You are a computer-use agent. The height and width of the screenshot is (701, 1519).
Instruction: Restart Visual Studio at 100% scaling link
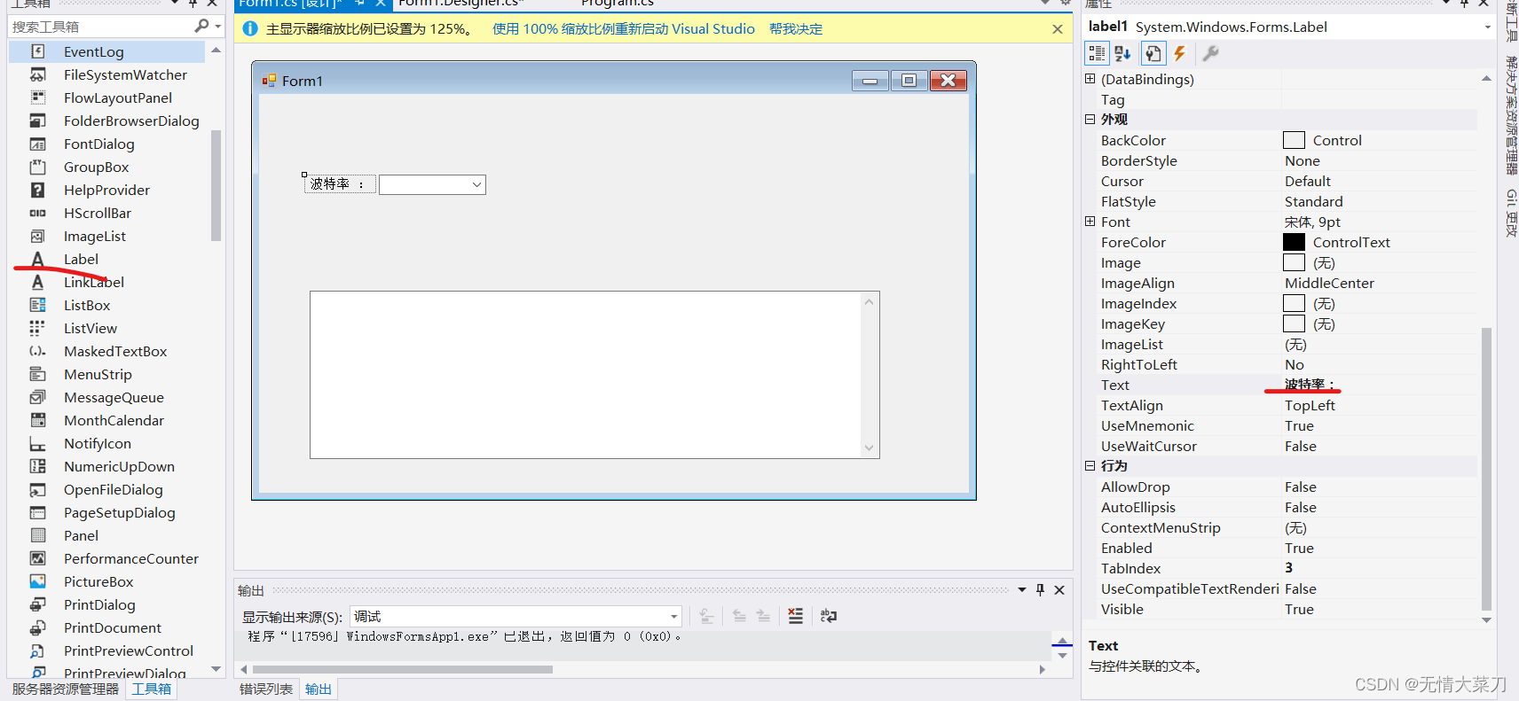point(623,29)
